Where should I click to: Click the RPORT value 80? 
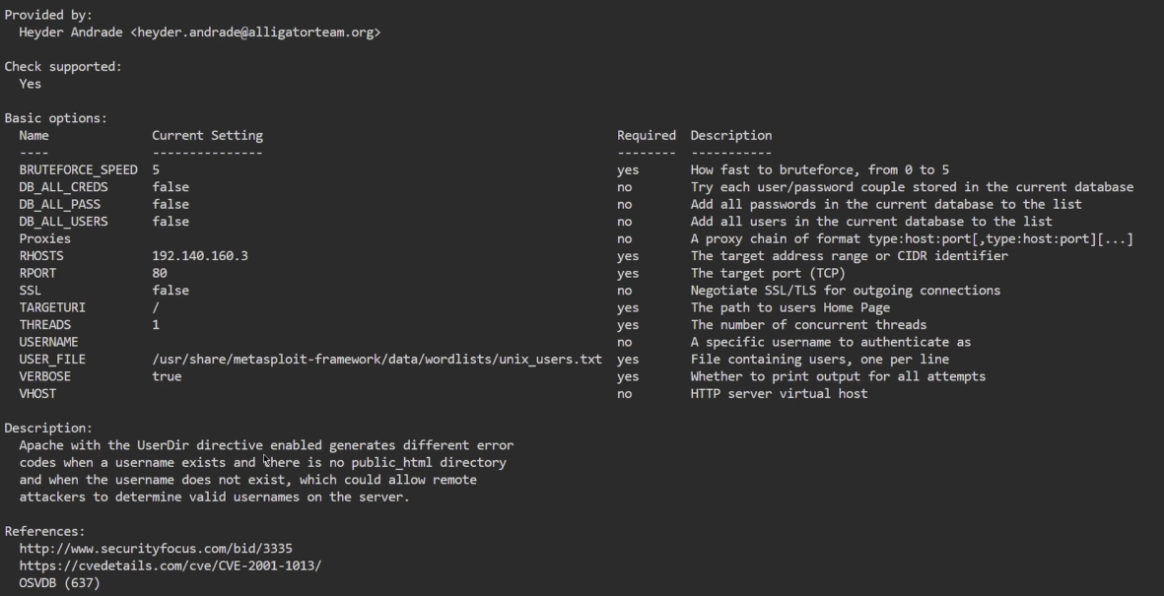[160, 274]
